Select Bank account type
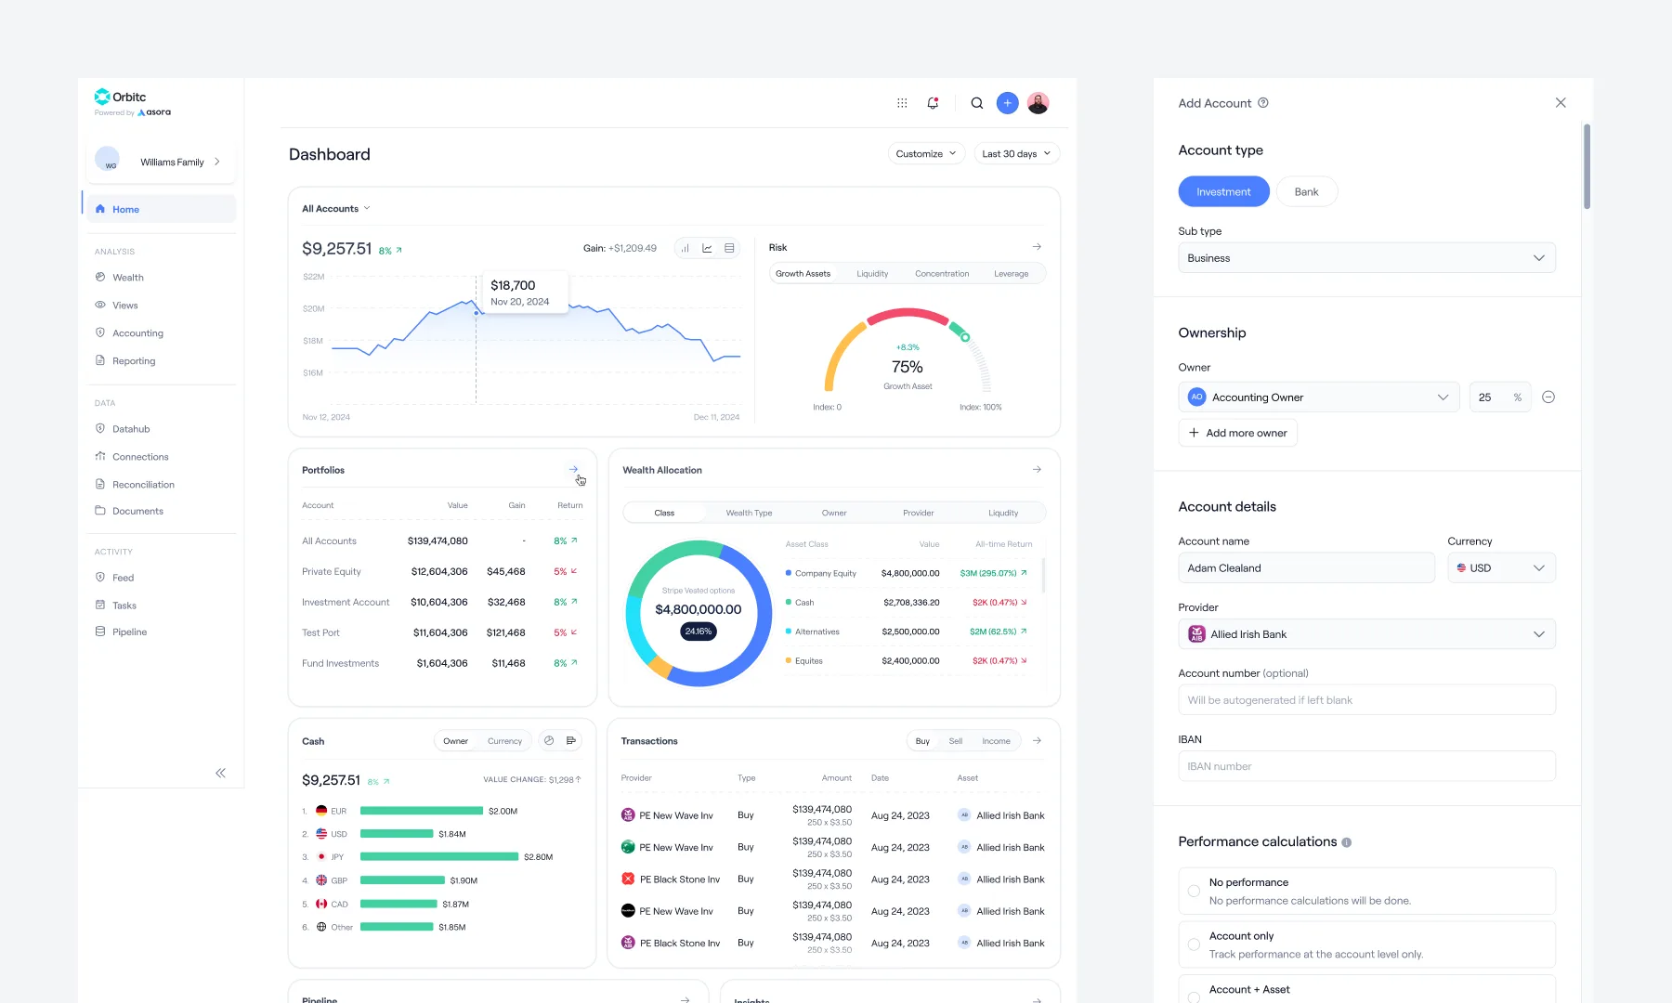The image size is (1672, 1003). click(1306, 191)
